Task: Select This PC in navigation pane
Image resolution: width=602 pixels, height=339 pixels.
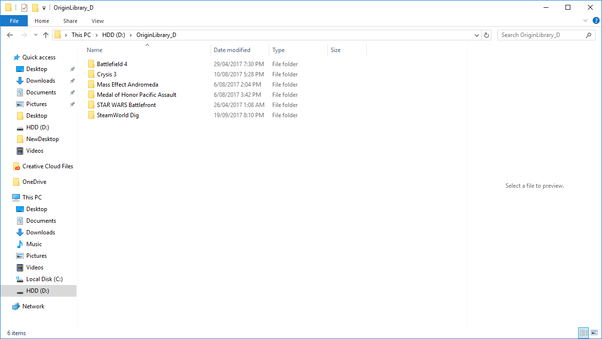Action: 32,197
